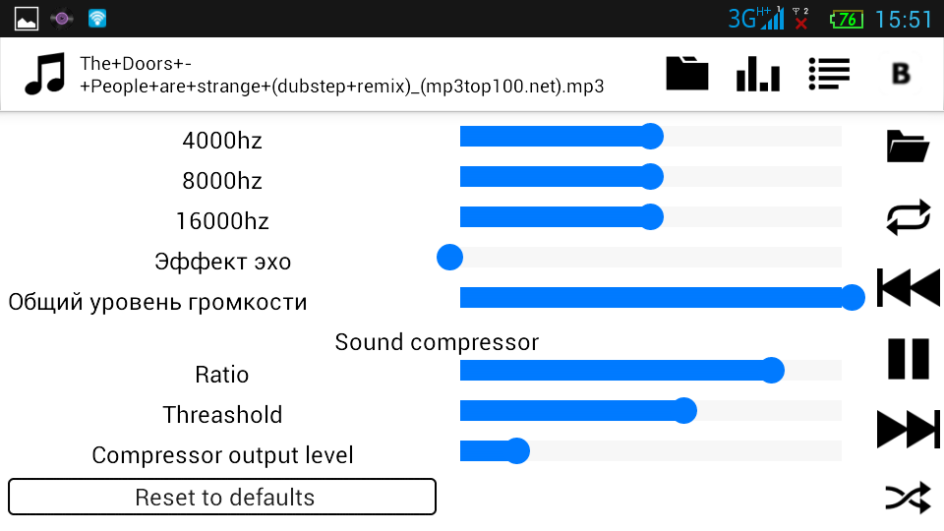This screenshot has height=531, width=944.
Task: Open the equalizer bars icon
Action: [758, 74]
